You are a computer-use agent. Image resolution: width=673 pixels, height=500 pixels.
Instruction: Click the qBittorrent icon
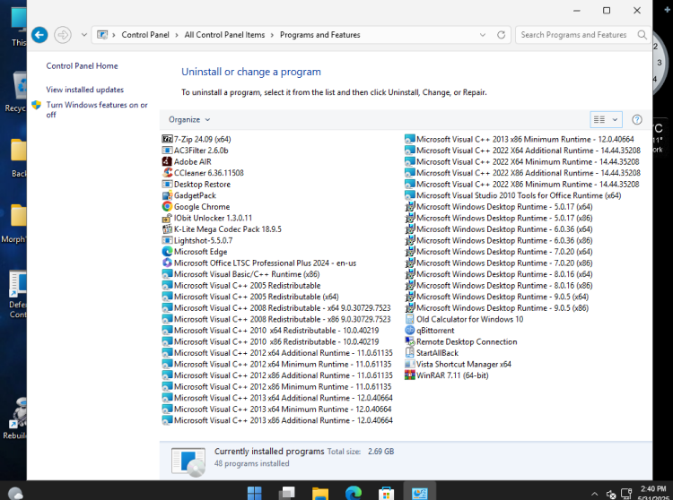tap(410, 331)
